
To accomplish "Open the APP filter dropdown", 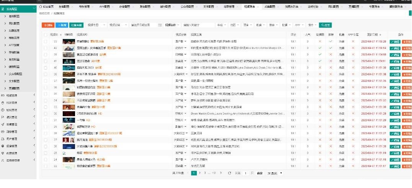I will tap(299, 25).
